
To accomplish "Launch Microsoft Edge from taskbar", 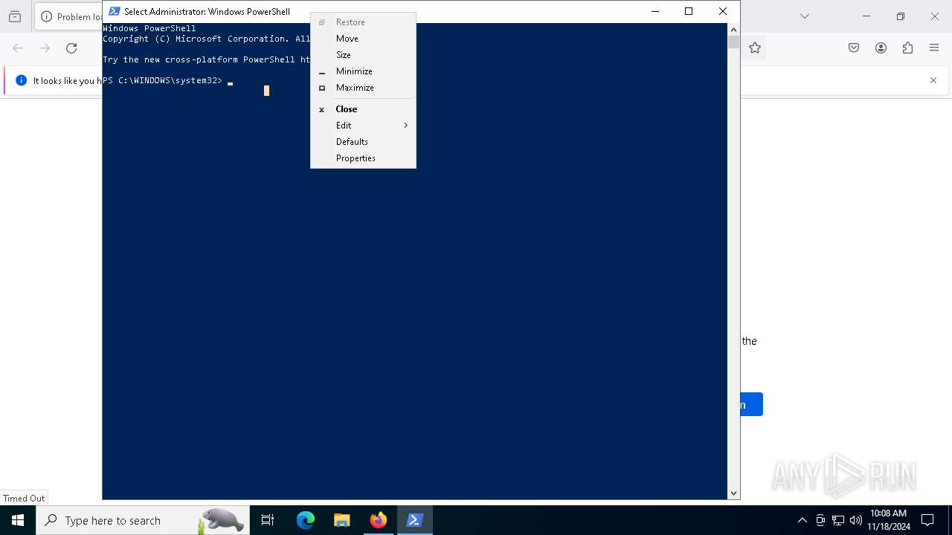I will 306,520.
